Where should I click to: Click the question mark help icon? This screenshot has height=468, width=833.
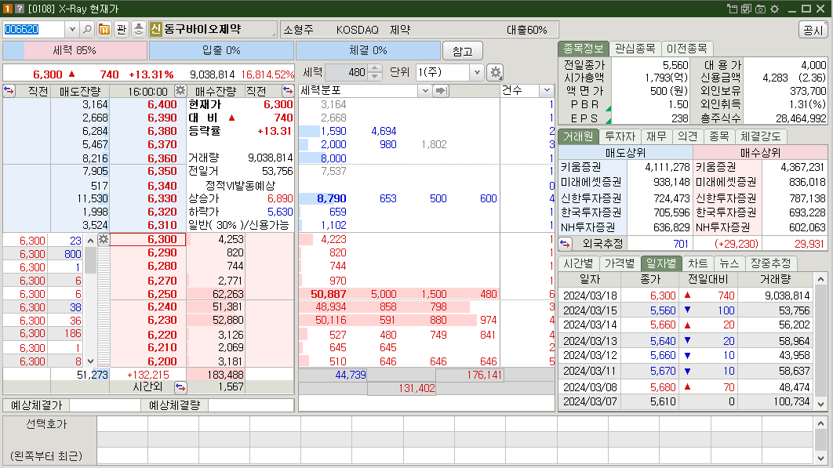tap(20, 9)
